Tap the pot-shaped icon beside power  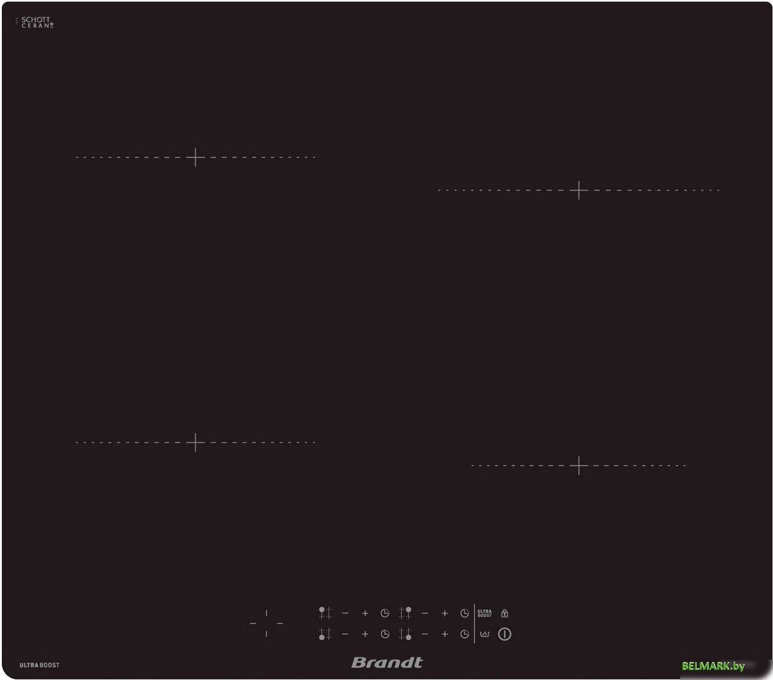point(485,634)
